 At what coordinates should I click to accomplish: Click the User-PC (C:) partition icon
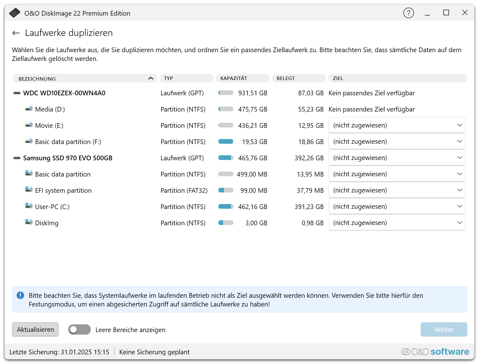coord(29,206)
